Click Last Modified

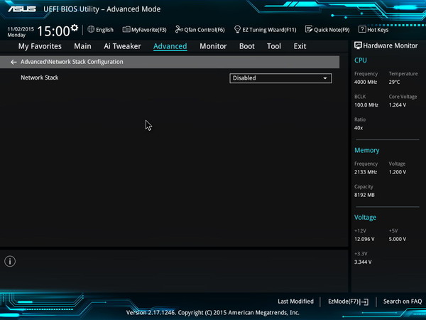click(295, 302)
